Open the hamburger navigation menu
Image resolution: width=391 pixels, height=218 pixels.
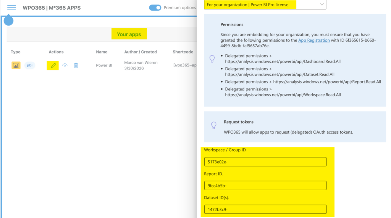tap(11, 8)
